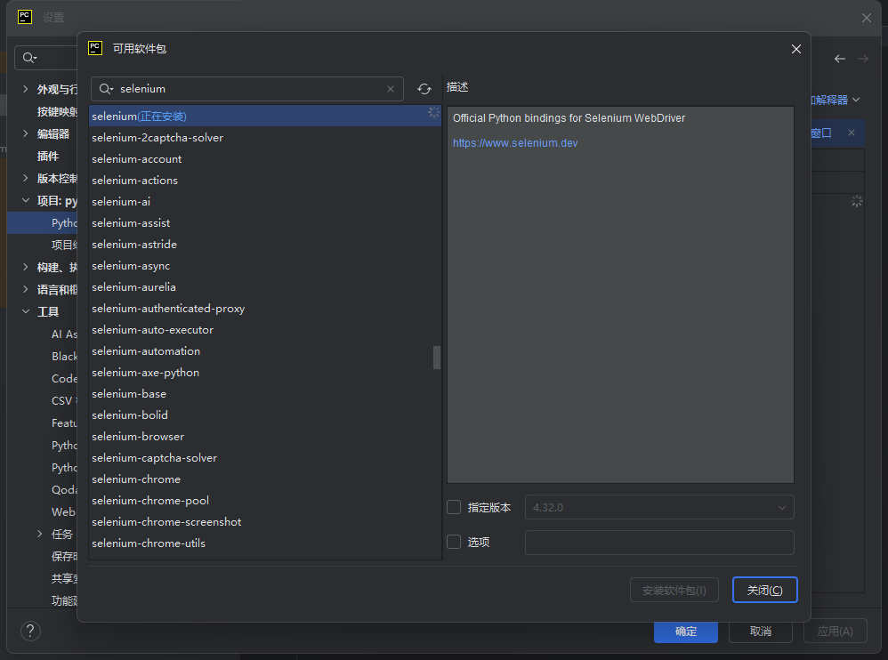The height and width of the screenshot is (660, 888).
Task: Enable the options checkbox
Action: click(x=454, y=543)
